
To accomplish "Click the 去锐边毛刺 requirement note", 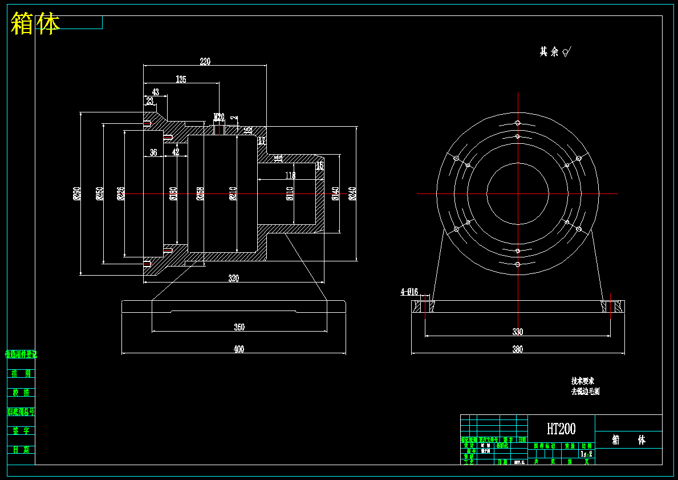I will coord(585,392).
